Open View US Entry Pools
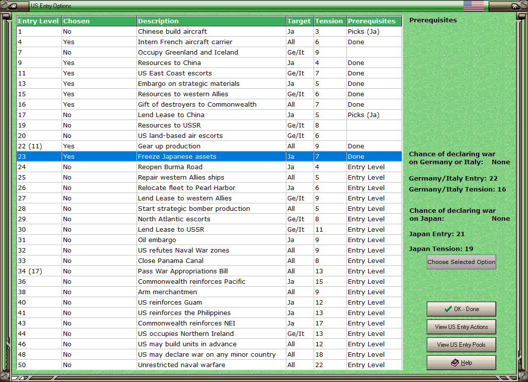Screen dimensions: 528x382 [x=462, y=345]
